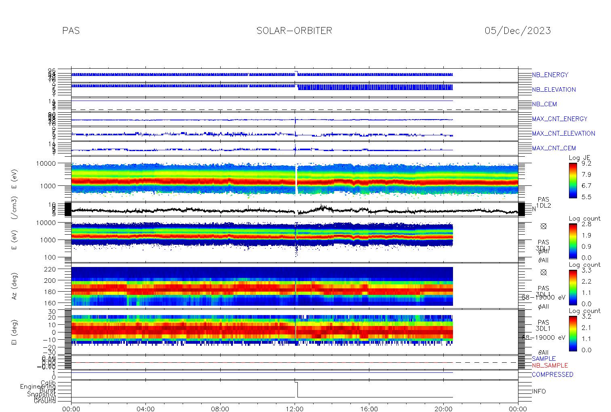Select the SOLAR-ORBITER heading
Screen dimensions: 611x412
point(294,31)
